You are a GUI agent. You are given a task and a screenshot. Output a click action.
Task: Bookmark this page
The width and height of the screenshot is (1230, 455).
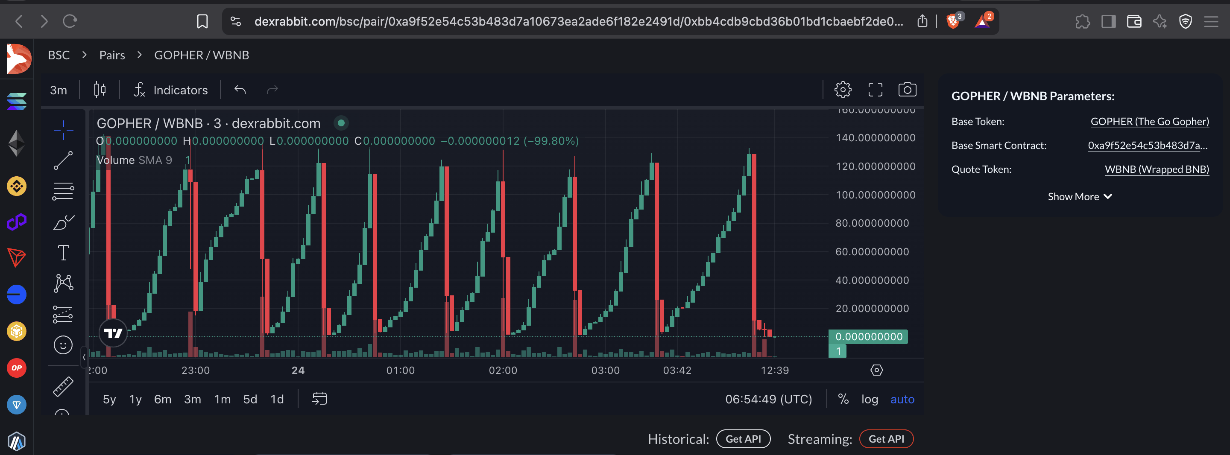202,21
